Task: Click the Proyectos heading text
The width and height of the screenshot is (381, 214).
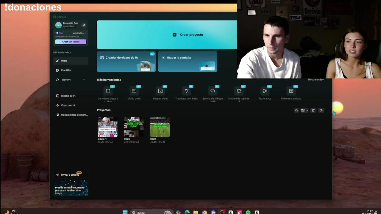Action: click(104, 110)
